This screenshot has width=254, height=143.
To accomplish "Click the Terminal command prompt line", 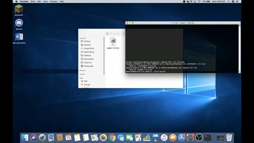I will pyautogui.click(x=146, y=71).
